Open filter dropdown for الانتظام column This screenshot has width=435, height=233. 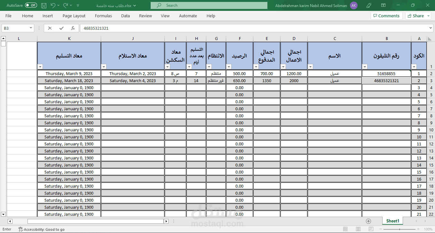tap(209, 66)
